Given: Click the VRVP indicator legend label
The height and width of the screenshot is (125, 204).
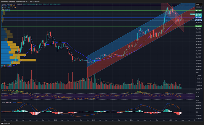Looking at the screenshot, I should [x=3, y=6].
